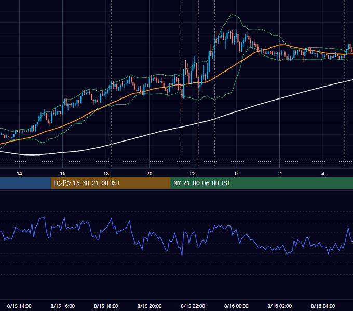Click the blue session bar before London

pyautogui.click(x=25, y=183)
